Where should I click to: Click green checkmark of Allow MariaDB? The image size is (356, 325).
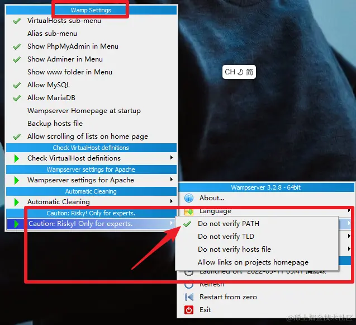[17, 98]
